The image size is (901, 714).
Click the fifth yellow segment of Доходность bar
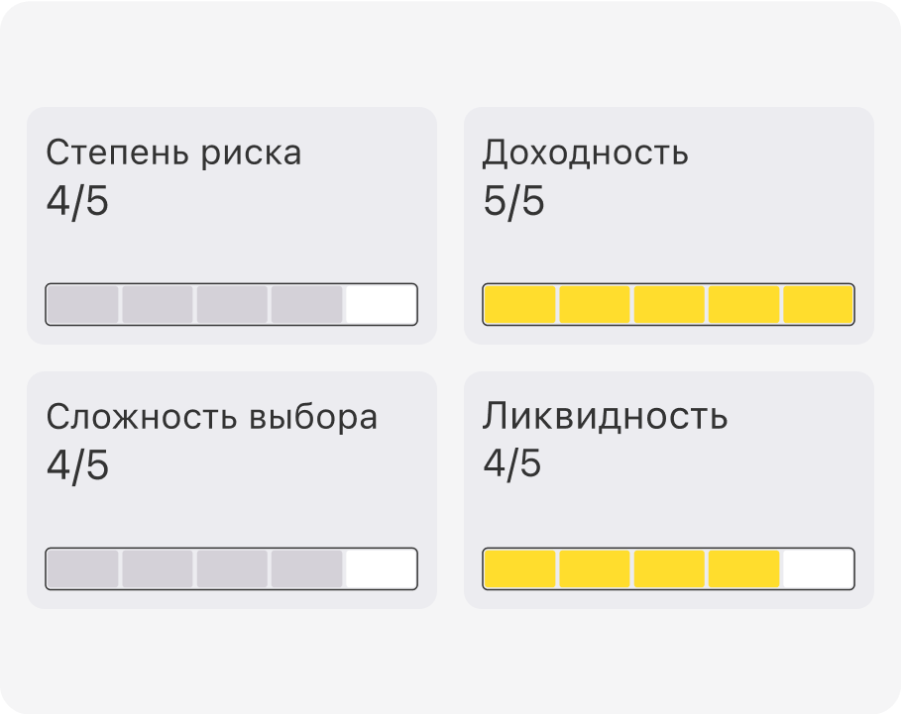[818, 304]
